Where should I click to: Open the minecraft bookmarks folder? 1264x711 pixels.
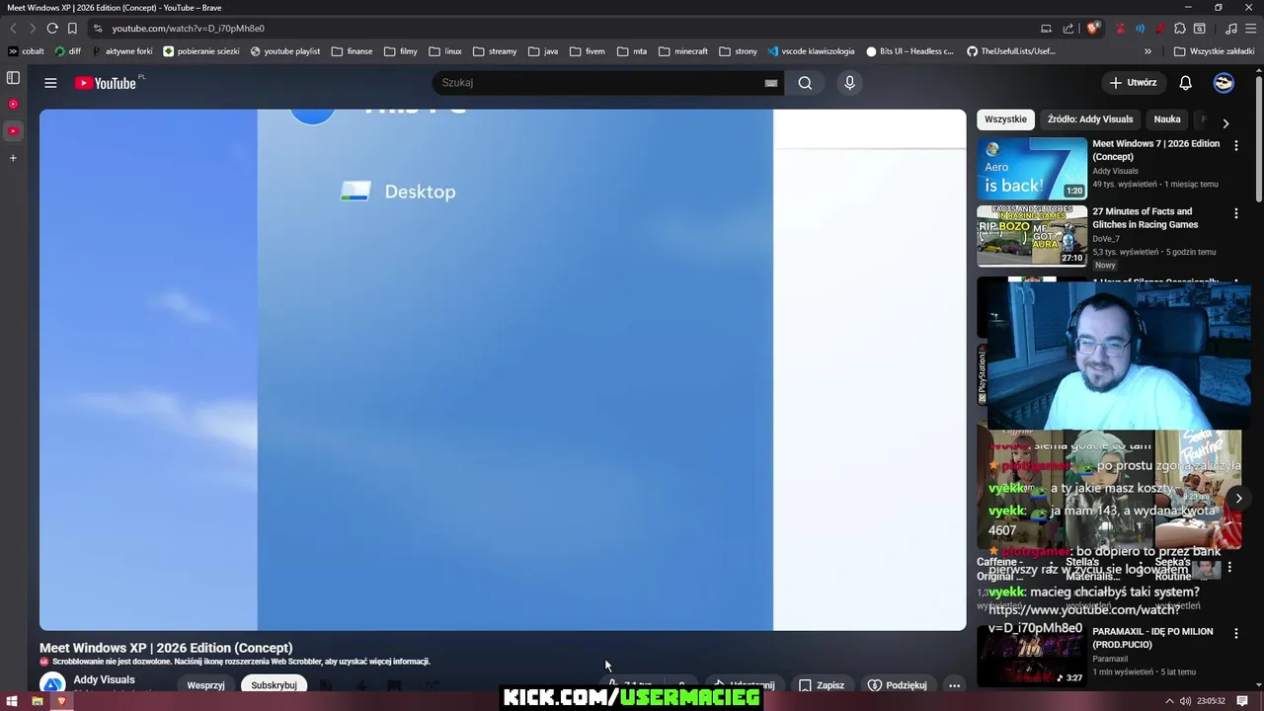click(x=683, y=51)
